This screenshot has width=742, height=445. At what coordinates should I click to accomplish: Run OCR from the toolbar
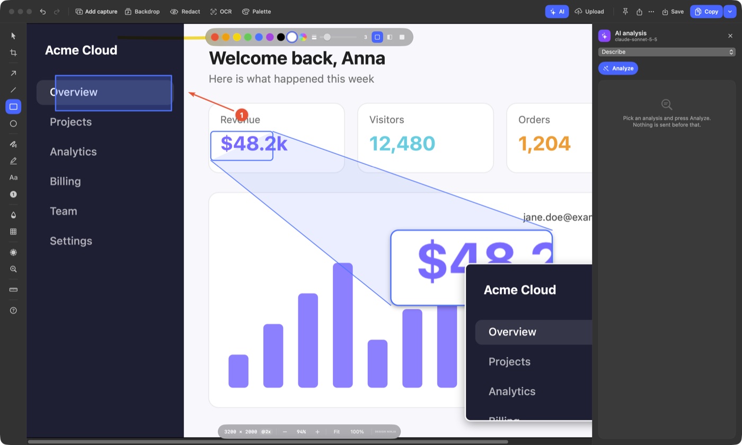click(221, 12)
